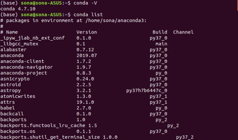The height and width of the screenshot is (140, 238).
Task: Click the 'Channel' column header
Action: (x=183, y=32)
